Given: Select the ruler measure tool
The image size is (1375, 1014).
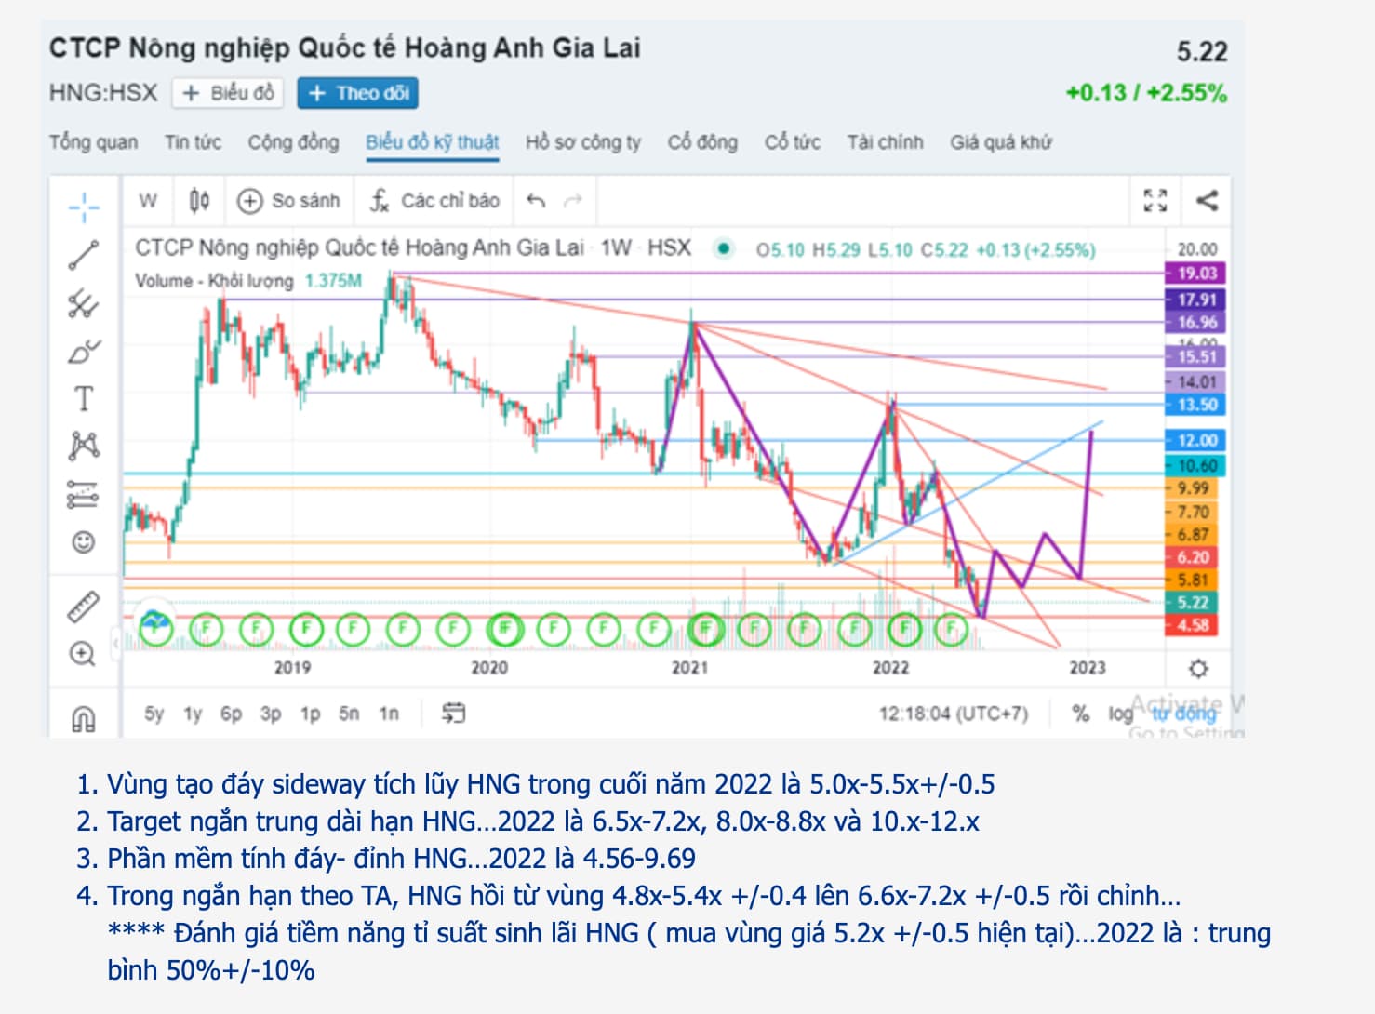Looking at the screenshot, I should pos(84,607).
